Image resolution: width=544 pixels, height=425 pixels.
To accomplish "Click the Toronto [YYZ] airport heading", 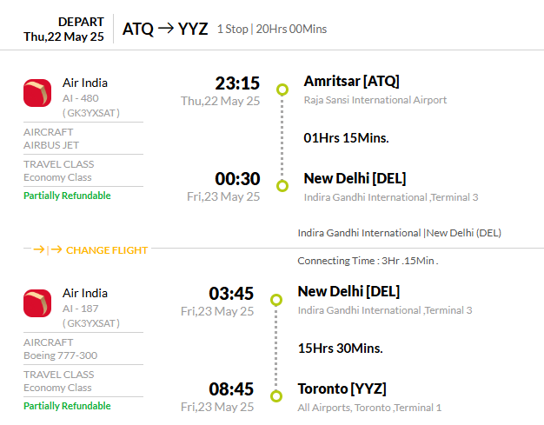I will pyautogui.click(x=342, y=388).
